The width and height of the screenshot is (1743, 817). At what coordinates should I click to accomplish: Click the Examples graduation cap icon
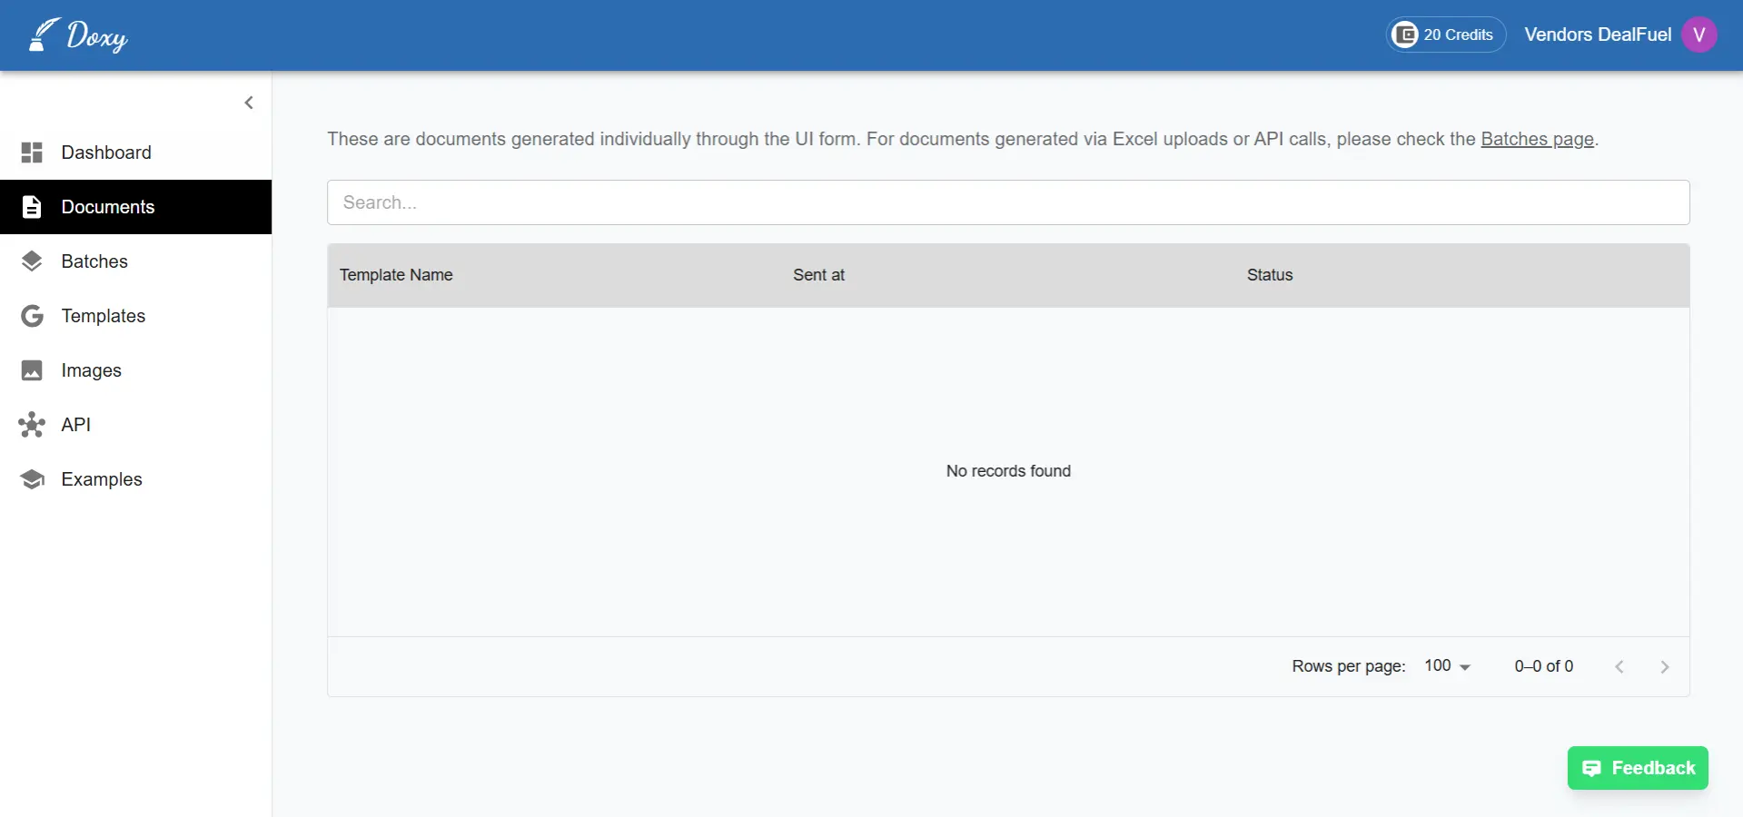pyautogui.click(x=32, y=479)
